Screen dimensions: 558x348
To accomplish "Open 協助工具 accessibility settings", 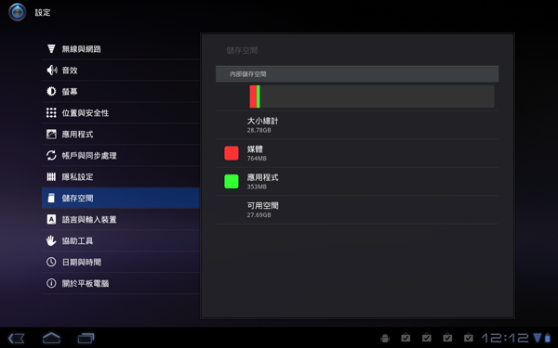I will [x=121, y=240].
